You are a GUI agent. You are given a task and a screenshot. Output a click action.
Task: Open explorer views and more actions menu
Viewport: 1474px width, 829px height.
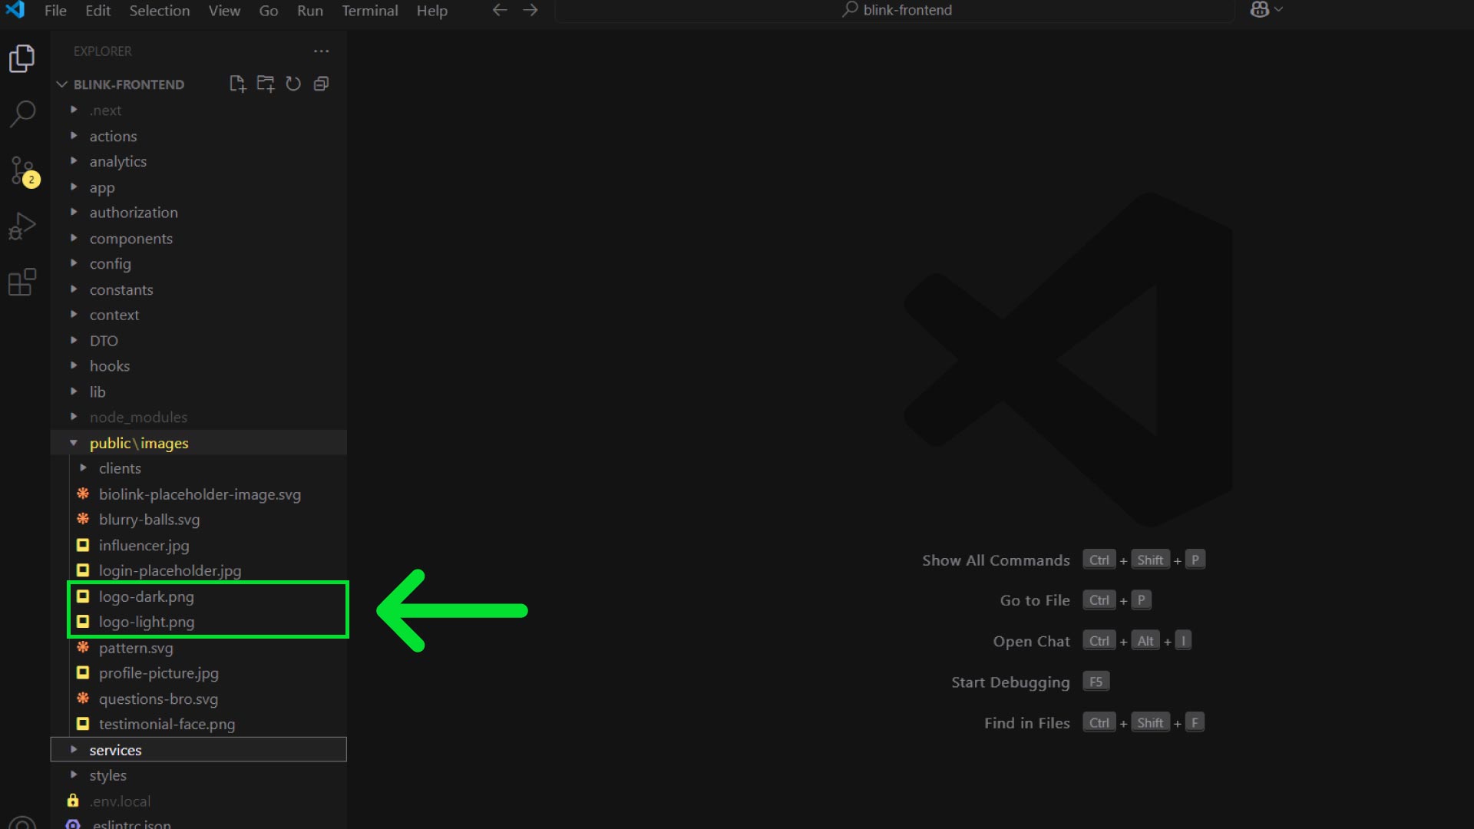point(321,51)
